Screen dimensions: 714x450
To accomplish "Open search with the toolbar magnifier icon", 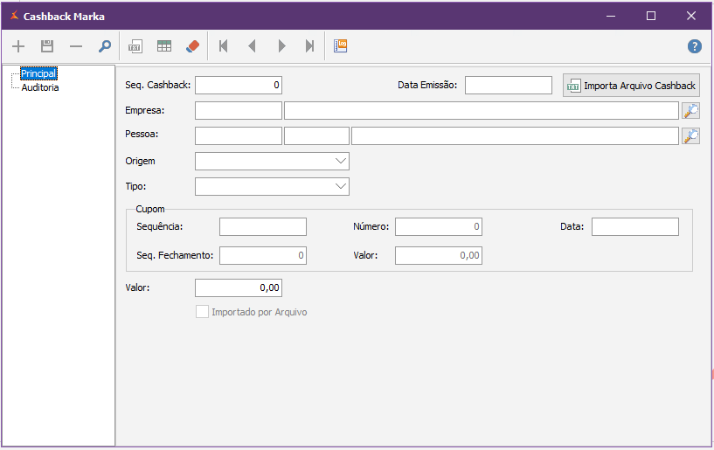I will [x=105, y=46].
